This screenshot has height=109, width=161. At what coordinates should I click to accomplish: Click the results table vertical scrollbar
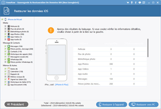click(x=148, y=48)
